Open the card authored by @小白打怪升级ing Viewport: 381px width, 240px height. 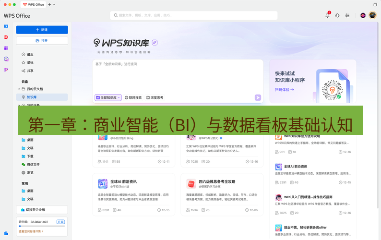(134, 151)
